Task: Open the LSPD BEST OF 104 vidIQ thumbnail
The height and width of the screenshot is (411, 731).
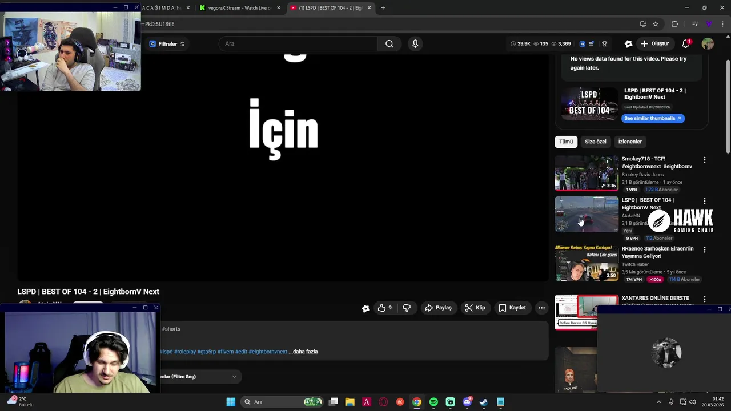Action: (x=590, y=104)
